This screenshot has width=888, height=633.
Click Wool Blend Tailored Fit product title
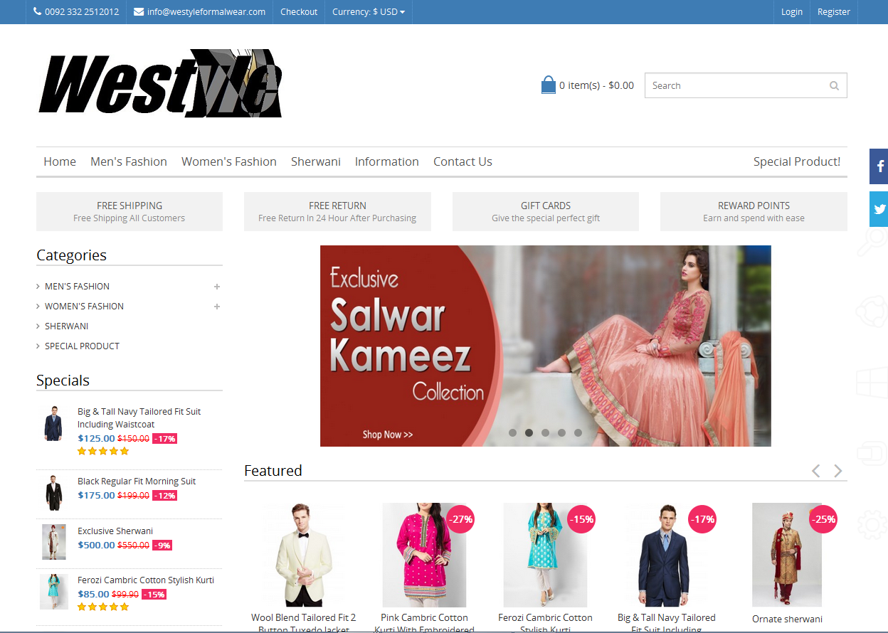coord(304,624)
